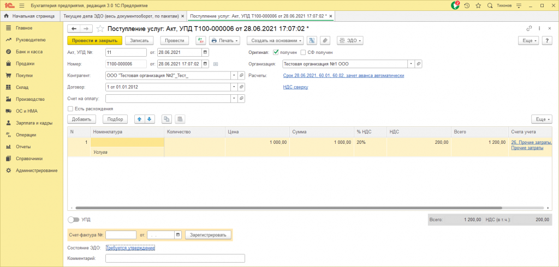Open the notifications bell with badge 2

[x=455, y=5]
